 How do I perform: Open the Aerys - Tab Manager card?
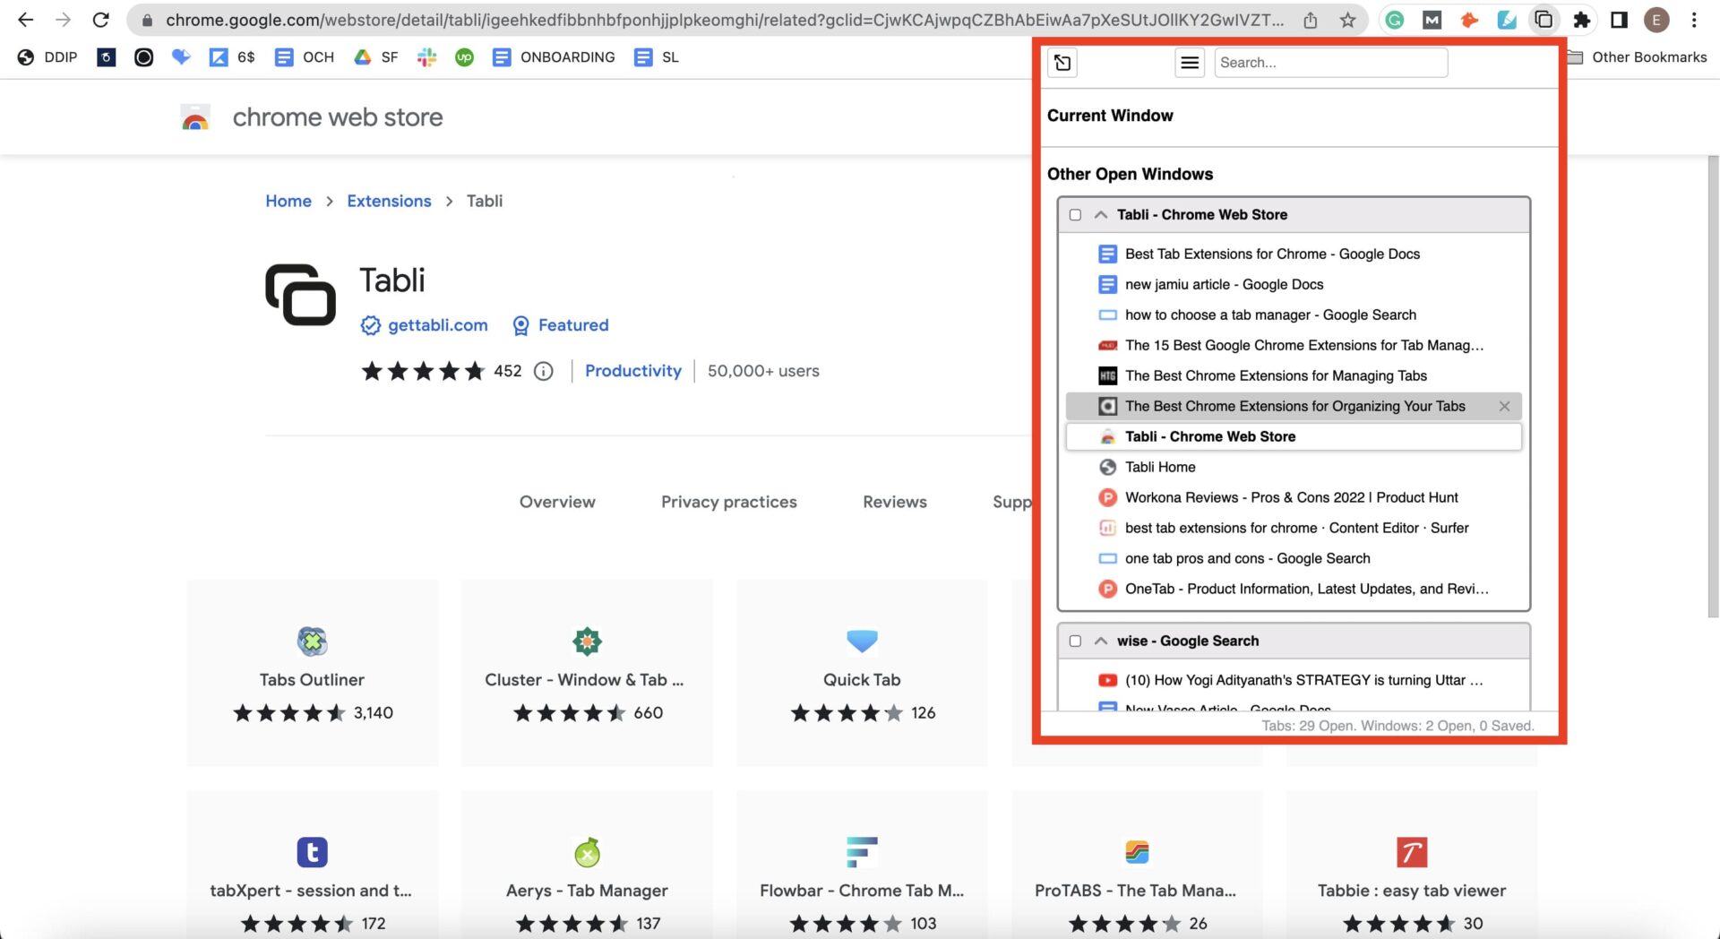click(x=587, y=865)
